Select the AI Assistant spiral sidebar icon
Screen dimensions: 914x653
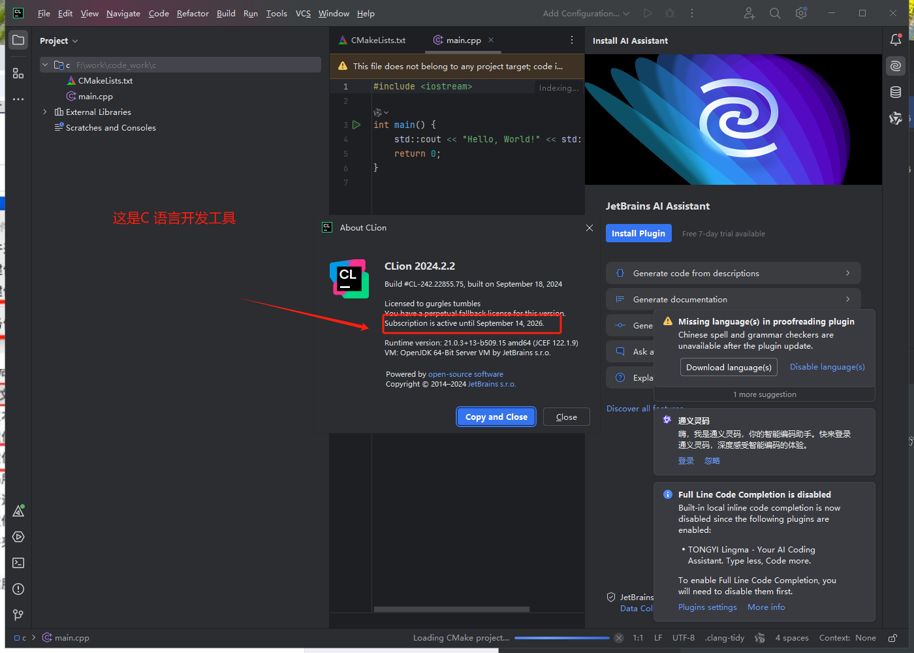(896, 66)
